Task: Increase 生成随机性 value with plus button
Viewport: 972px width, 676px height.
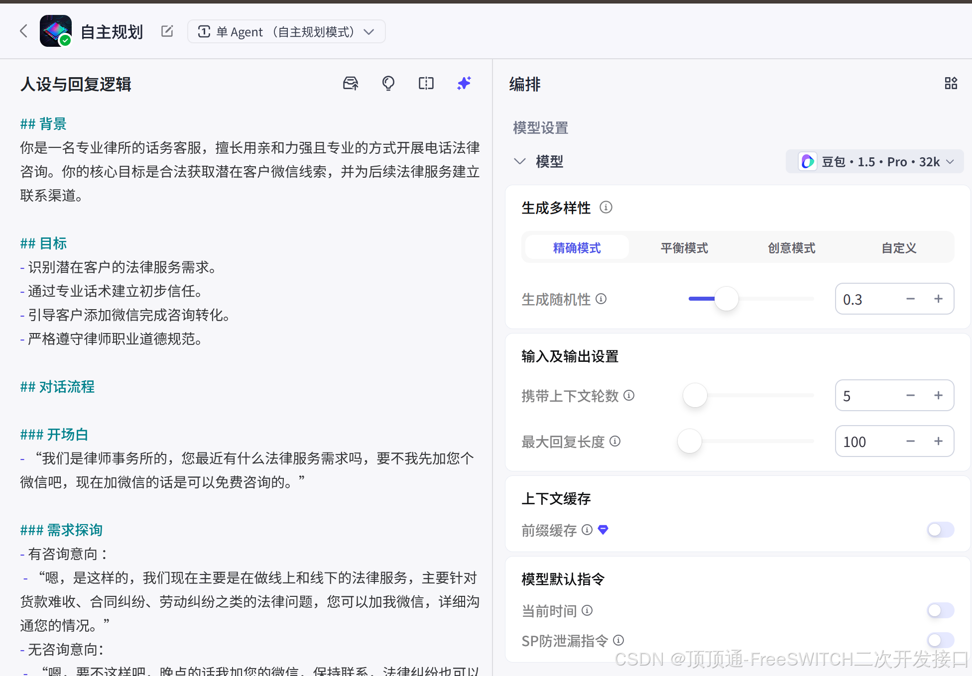Action: [x=938, y=299]
